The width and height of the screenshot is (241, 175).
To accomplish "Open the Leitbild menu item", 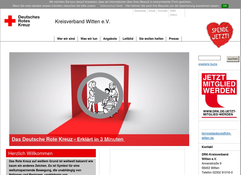I will pos(128,39).
